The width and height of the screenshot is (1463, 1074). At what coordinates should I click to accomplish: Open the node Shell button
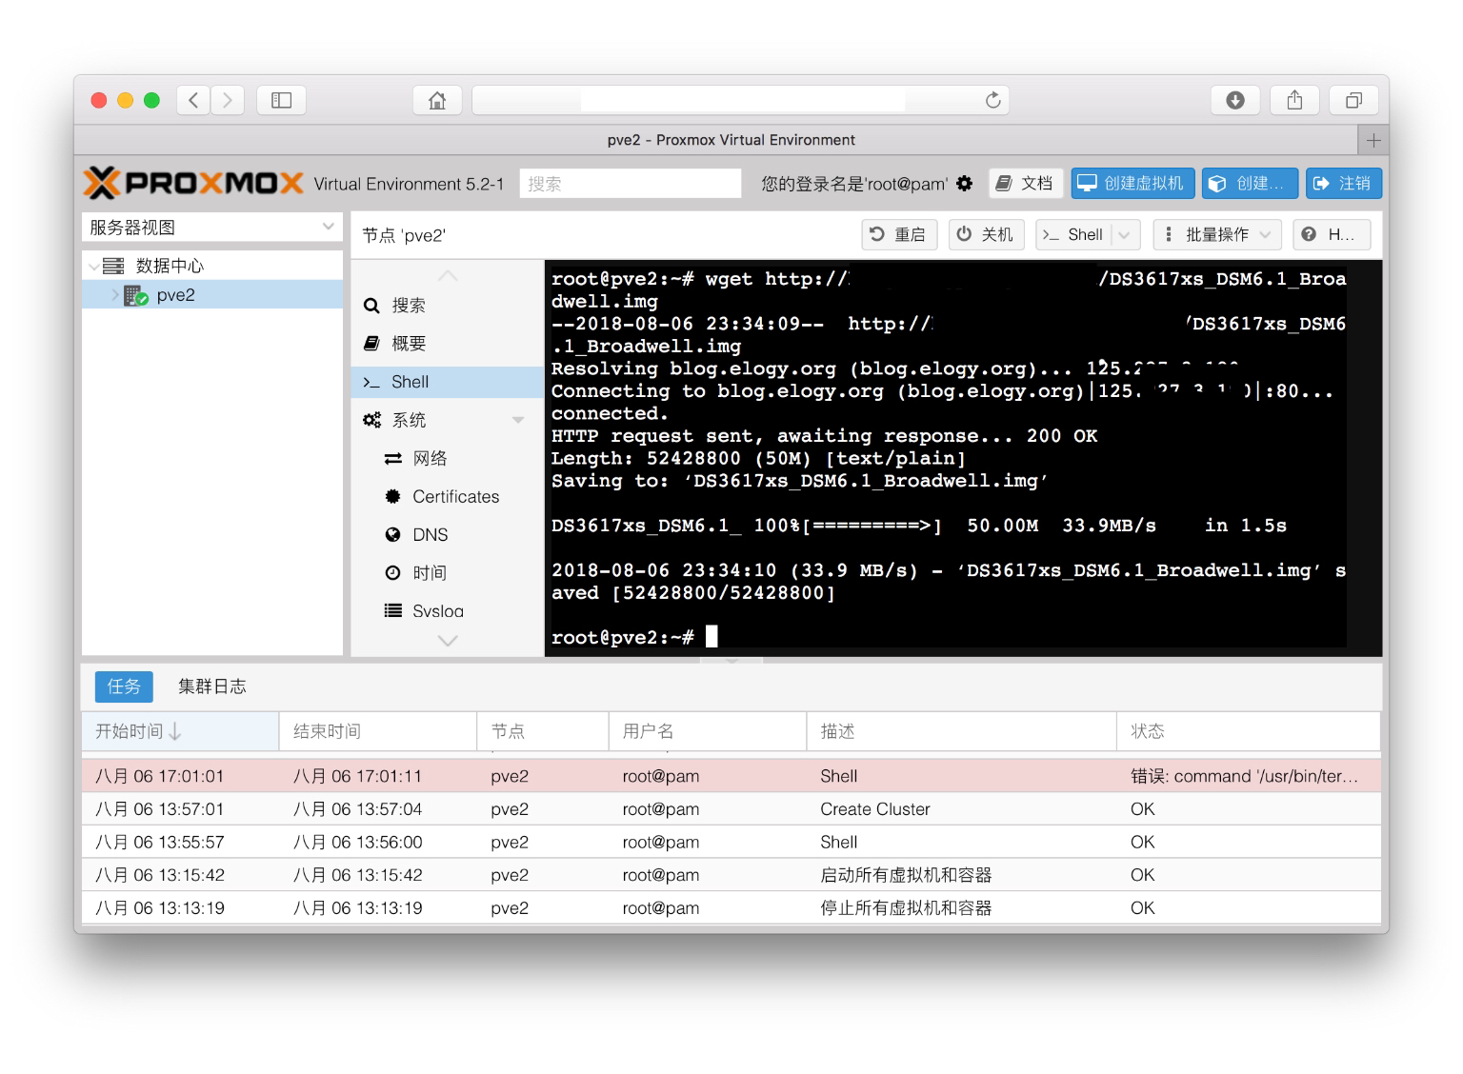click(x=1073, y=234)
